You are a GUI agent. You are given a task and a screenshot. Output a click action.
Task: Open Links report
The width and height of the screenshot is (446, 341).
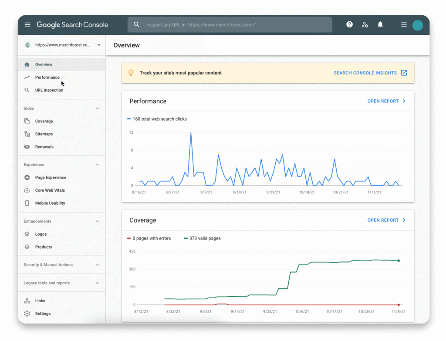click(62, 300)
